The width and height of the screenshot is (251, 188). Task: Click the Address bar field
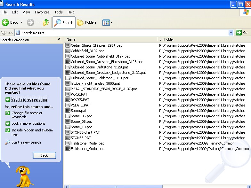pos(124,33)
